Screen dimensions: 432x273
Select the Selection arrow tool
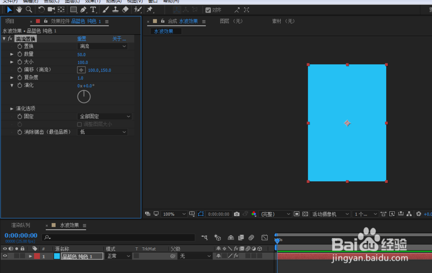click(x=10, y=9)
